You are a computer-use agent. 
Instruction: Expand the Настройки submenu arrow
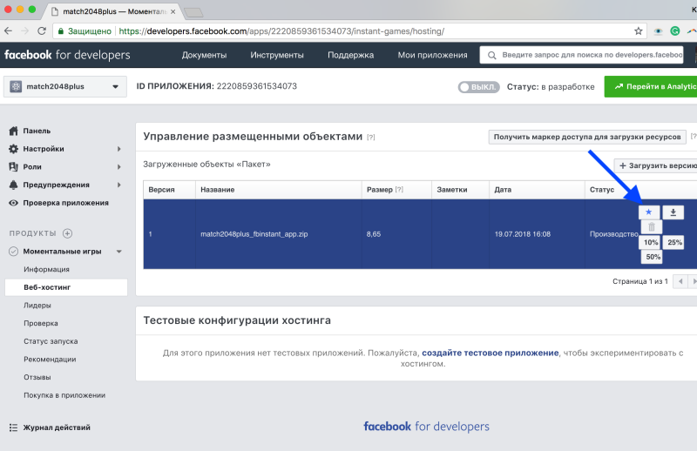coord(119,149)
